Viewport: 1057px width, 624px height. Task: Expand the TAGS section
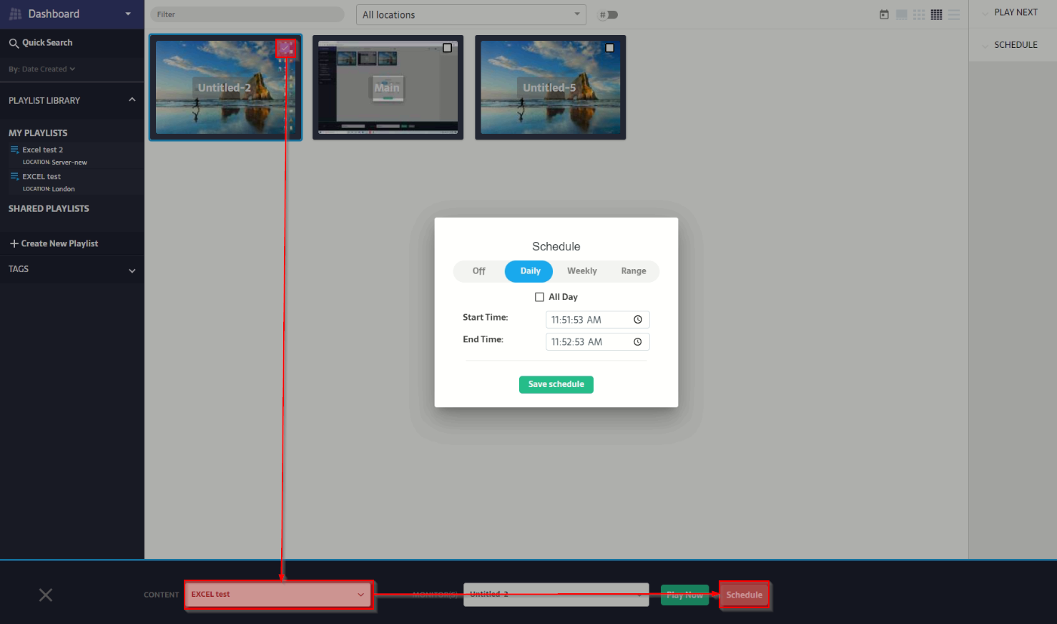pyautogui.click(x=132, y=270)
